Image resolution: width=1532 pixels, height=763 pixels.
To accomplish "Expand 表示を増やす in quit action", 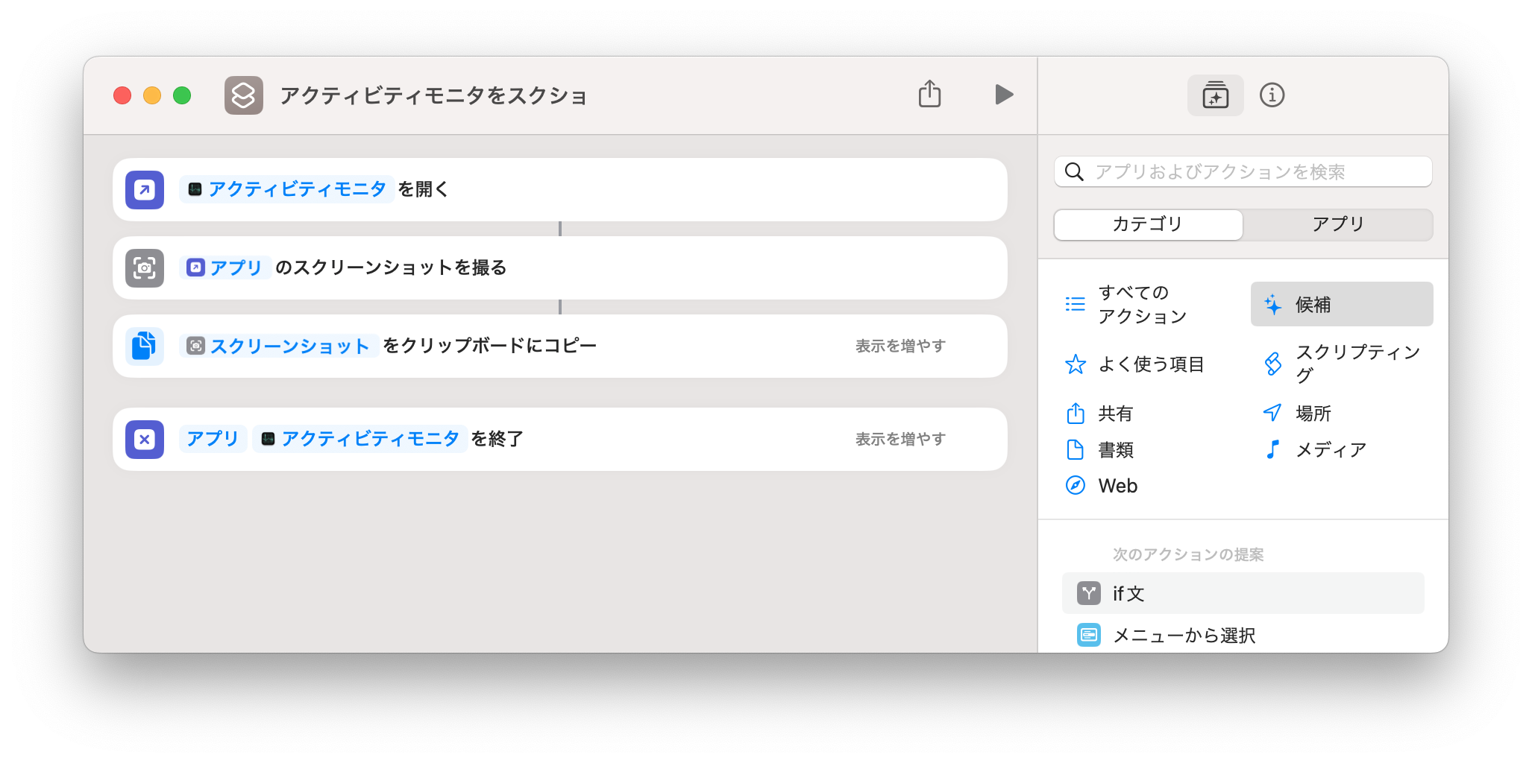I will point(900,439).
